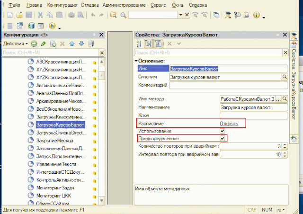Click the Sort by categories icon in Properties

148,44
